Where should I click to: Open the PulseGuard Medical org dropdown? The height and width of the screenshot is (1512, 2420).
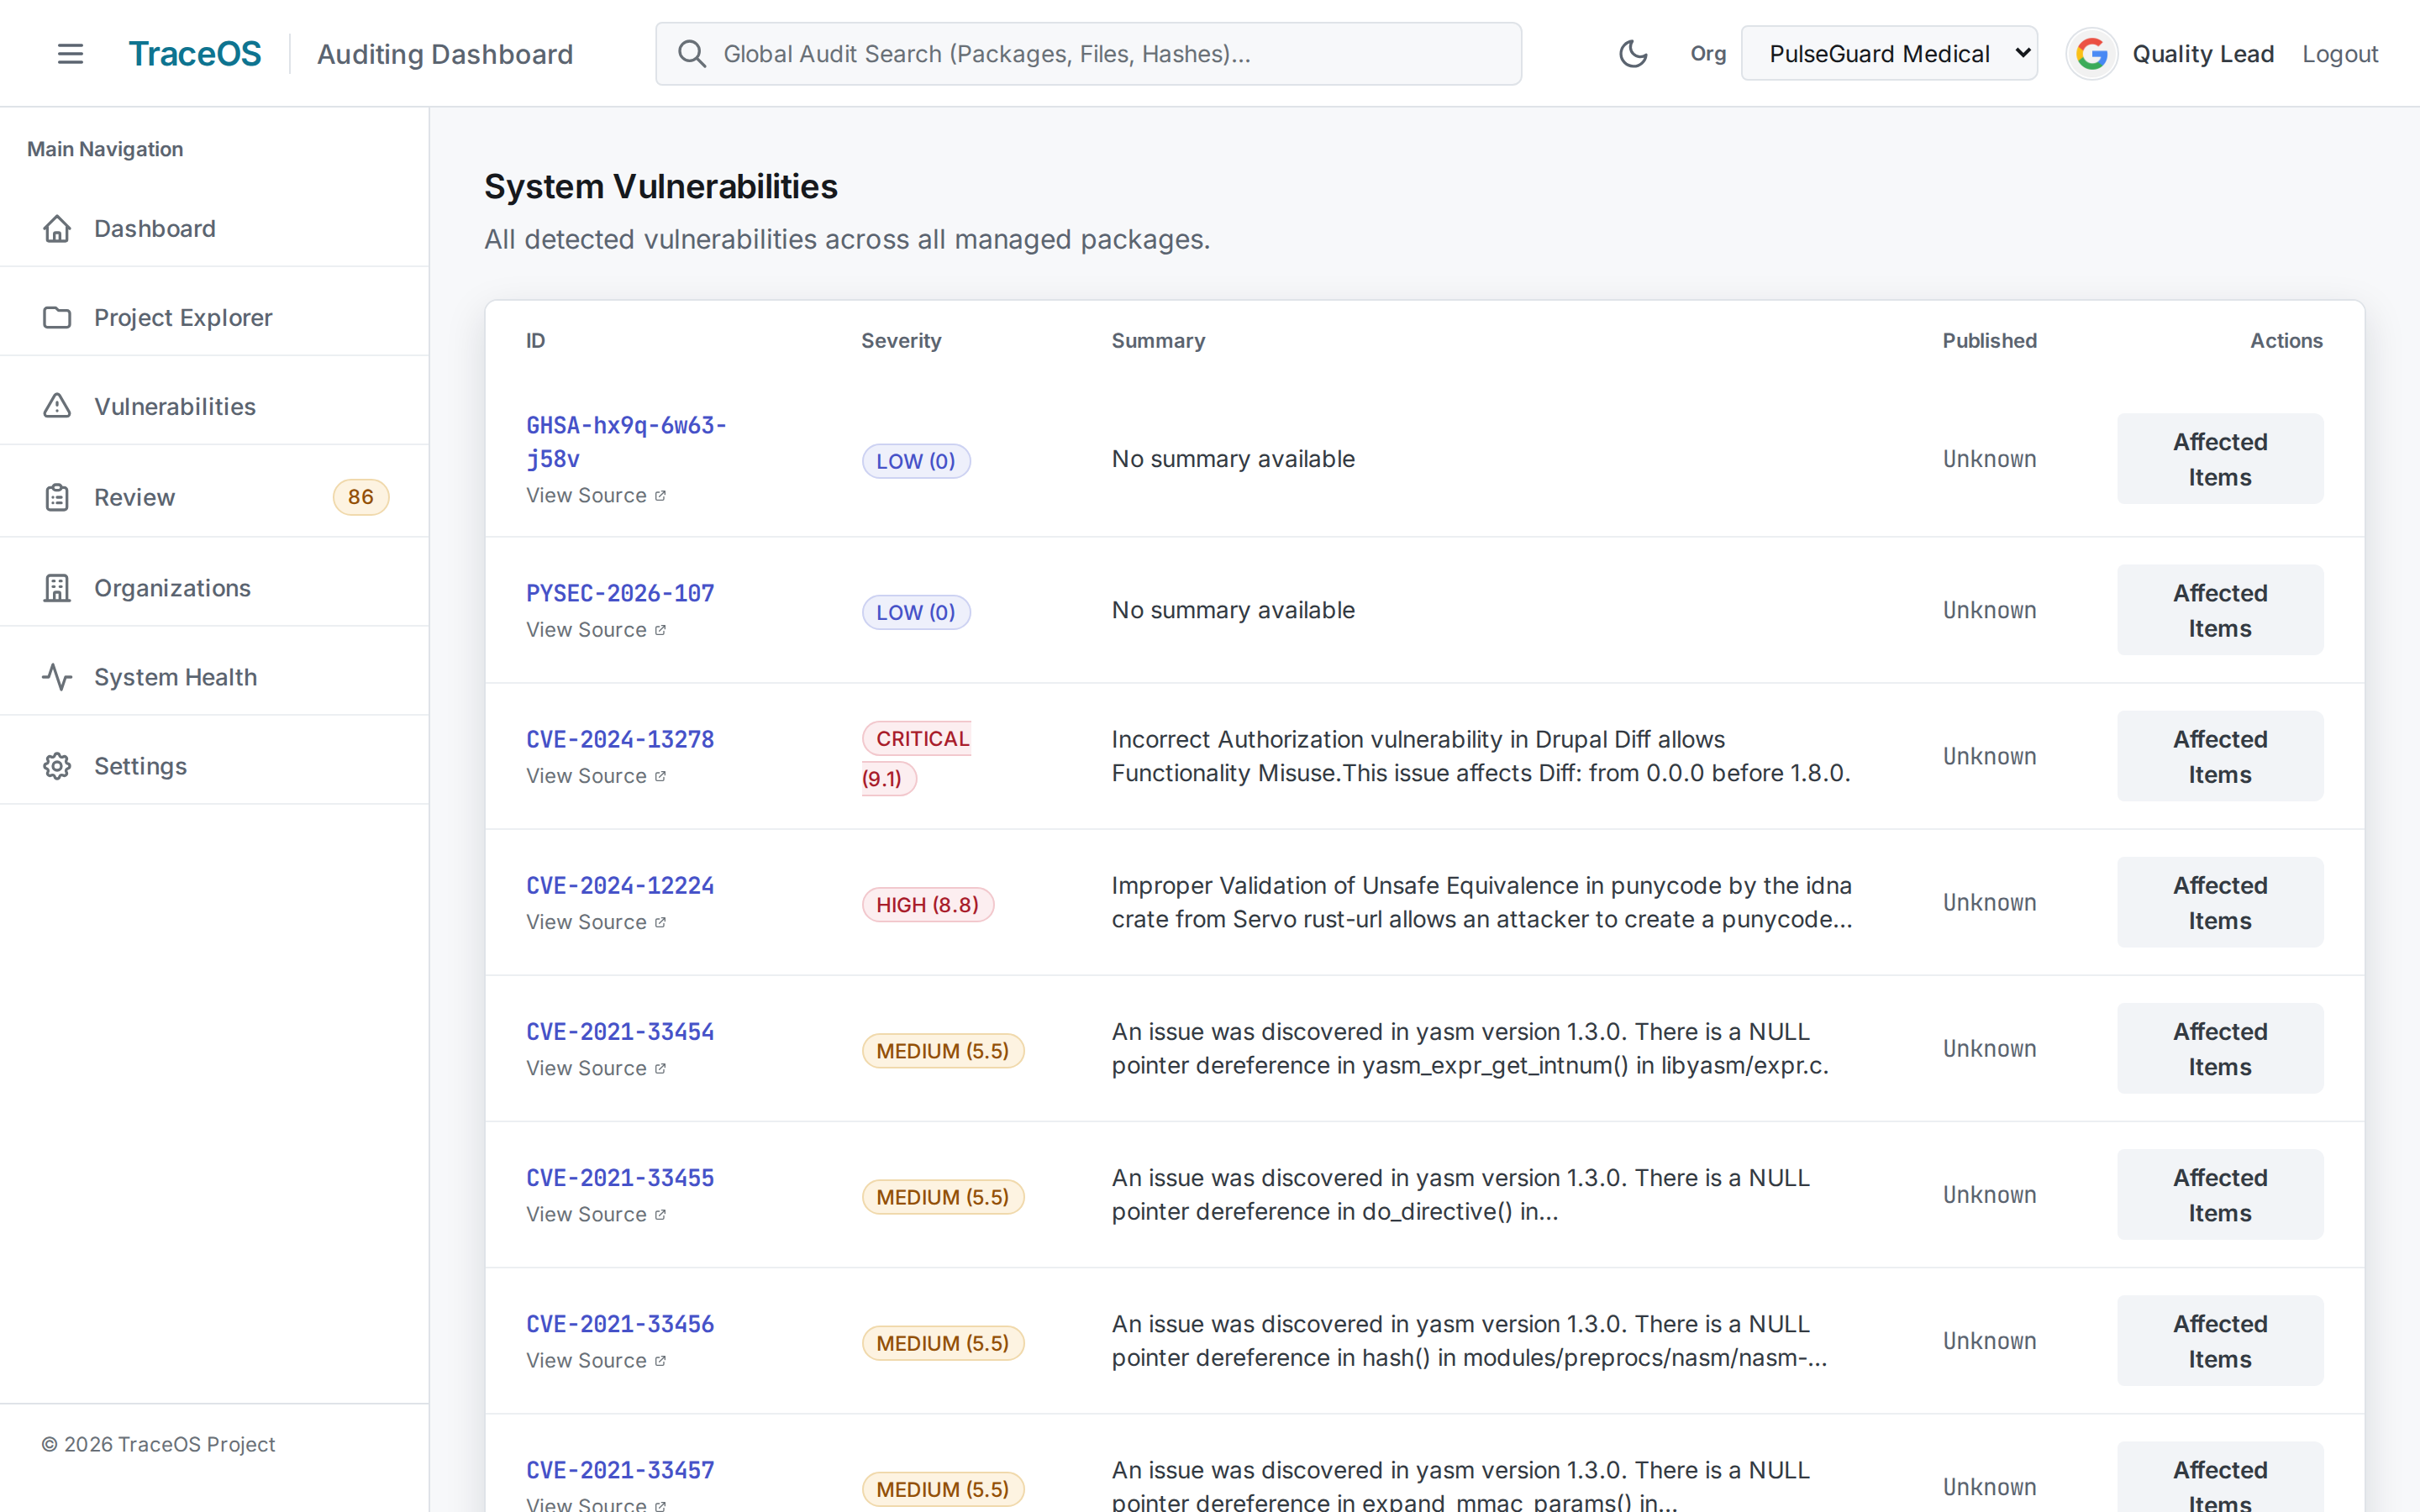pyautogui.click(x=1889, y=54)
